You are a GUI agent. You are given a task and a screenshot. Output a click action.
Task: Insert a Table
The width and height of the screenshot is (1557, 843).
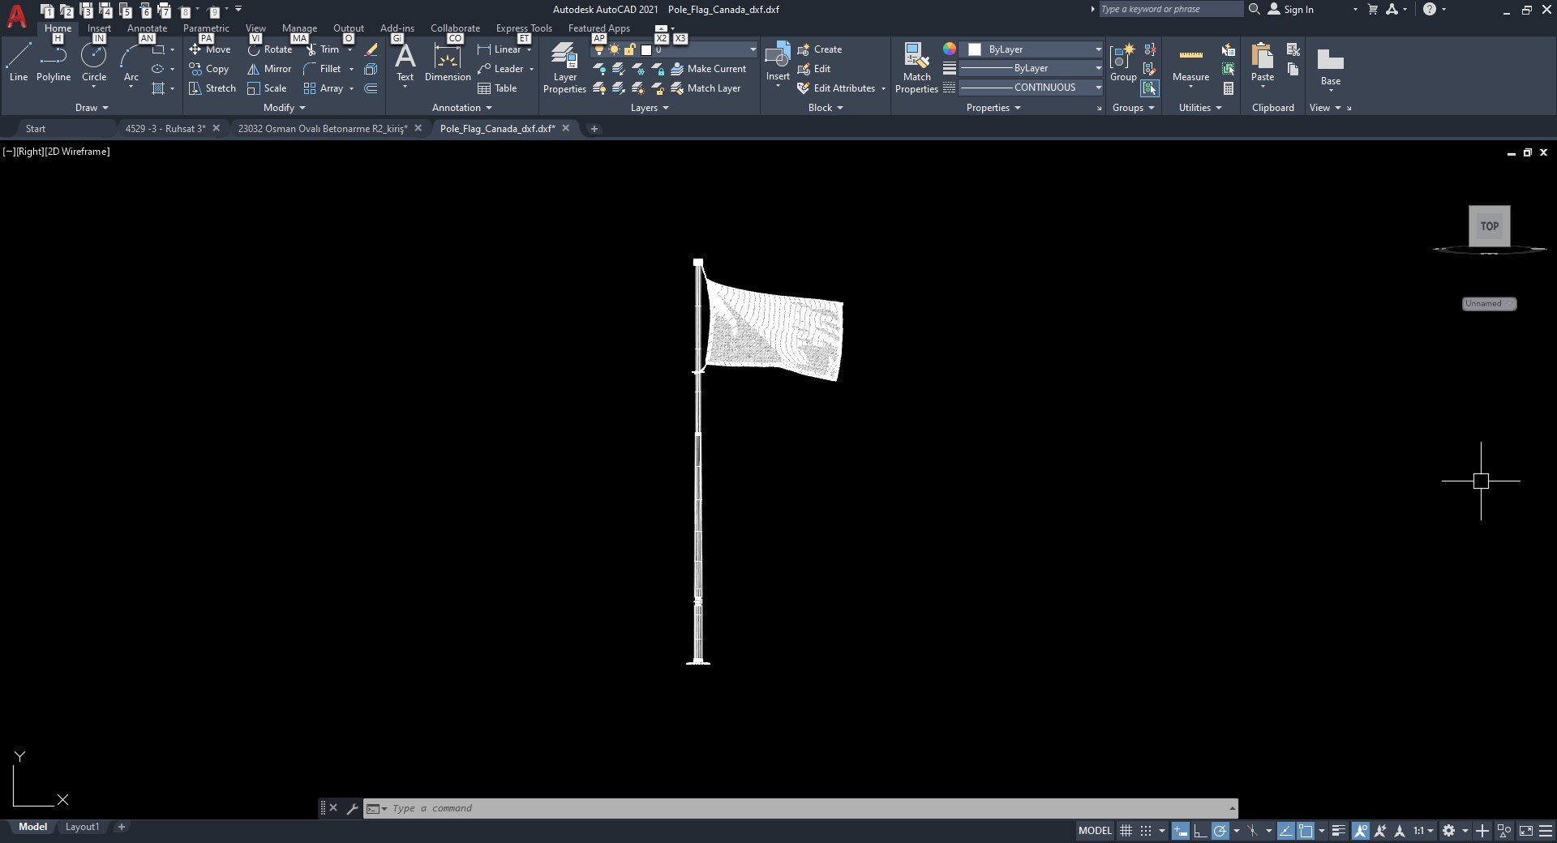coord(497,88)
